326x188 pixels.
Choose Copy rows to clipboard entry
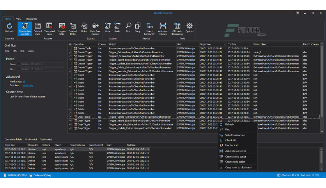(x=238, y=167)
